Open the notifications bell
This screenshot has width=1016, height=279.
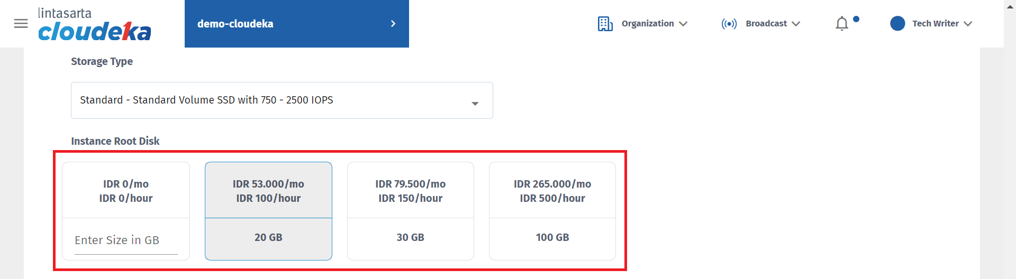click(x=842, y=24)
